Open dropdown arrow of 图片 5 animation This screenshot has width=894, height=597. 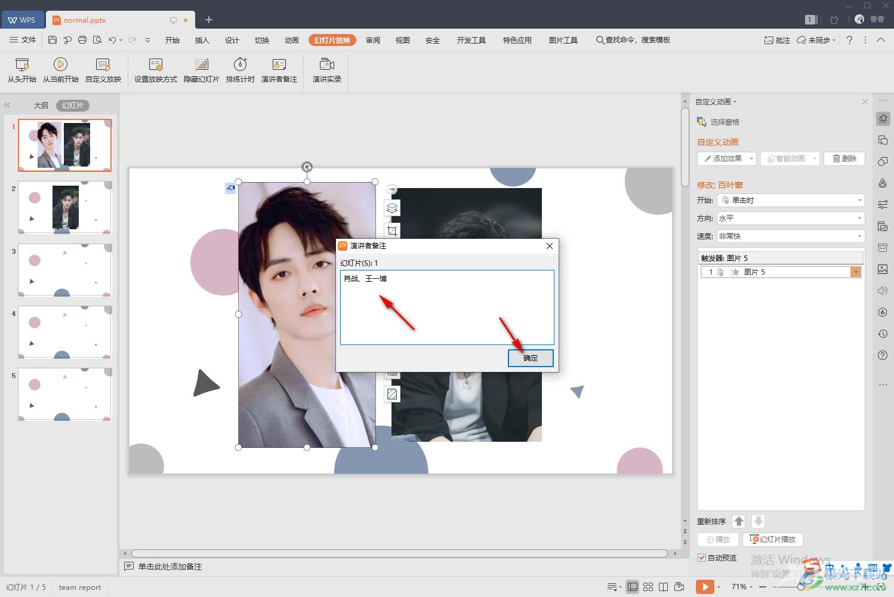pos(856,272)
